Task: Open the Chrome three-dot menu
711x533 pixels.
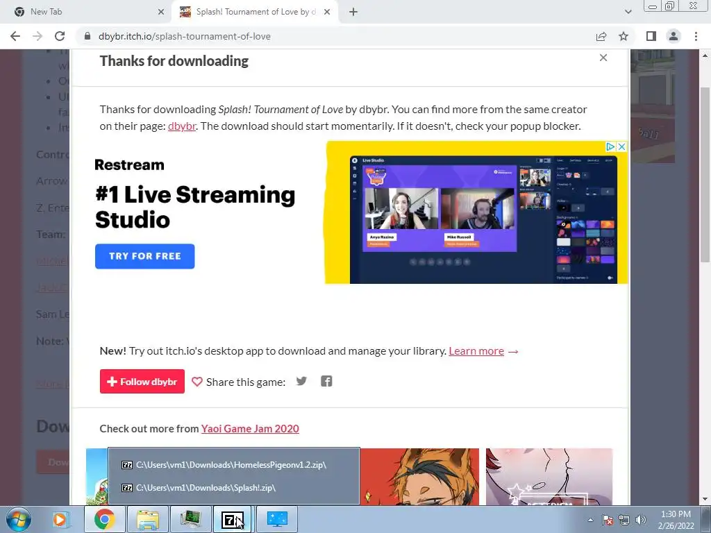Action: coord(696,36)
